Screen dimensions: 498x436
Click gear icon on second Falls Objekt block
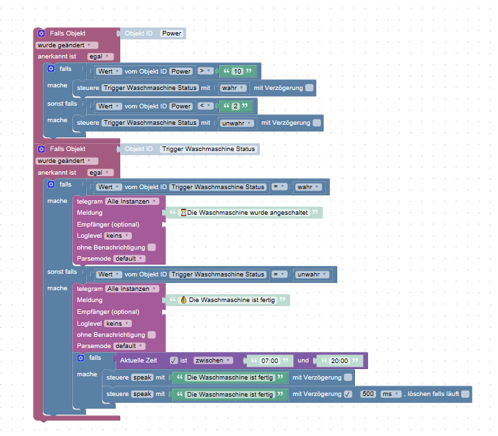pos(41,149)
